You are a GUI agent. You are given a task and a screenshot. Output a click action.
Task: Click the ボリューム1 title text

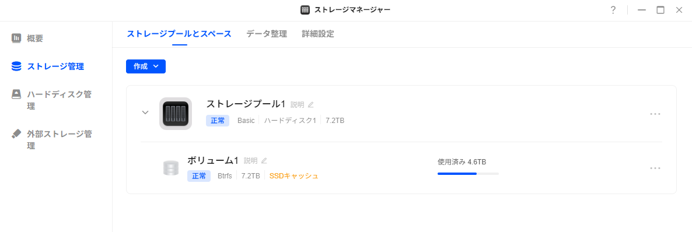213,160
